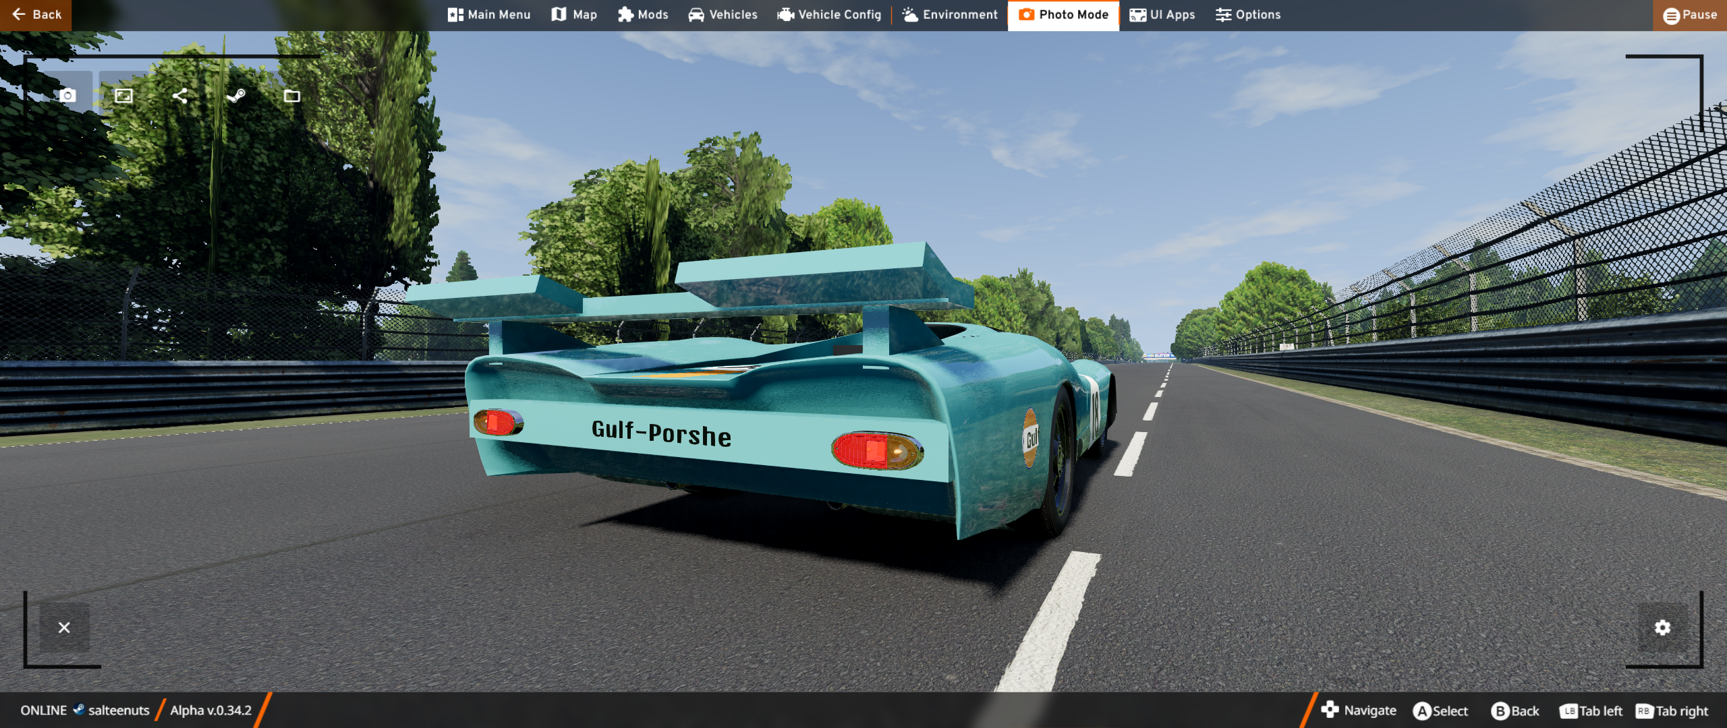
Task: Capture a high-resolution screenshot with the frame icon
Action: pos(123,96)
